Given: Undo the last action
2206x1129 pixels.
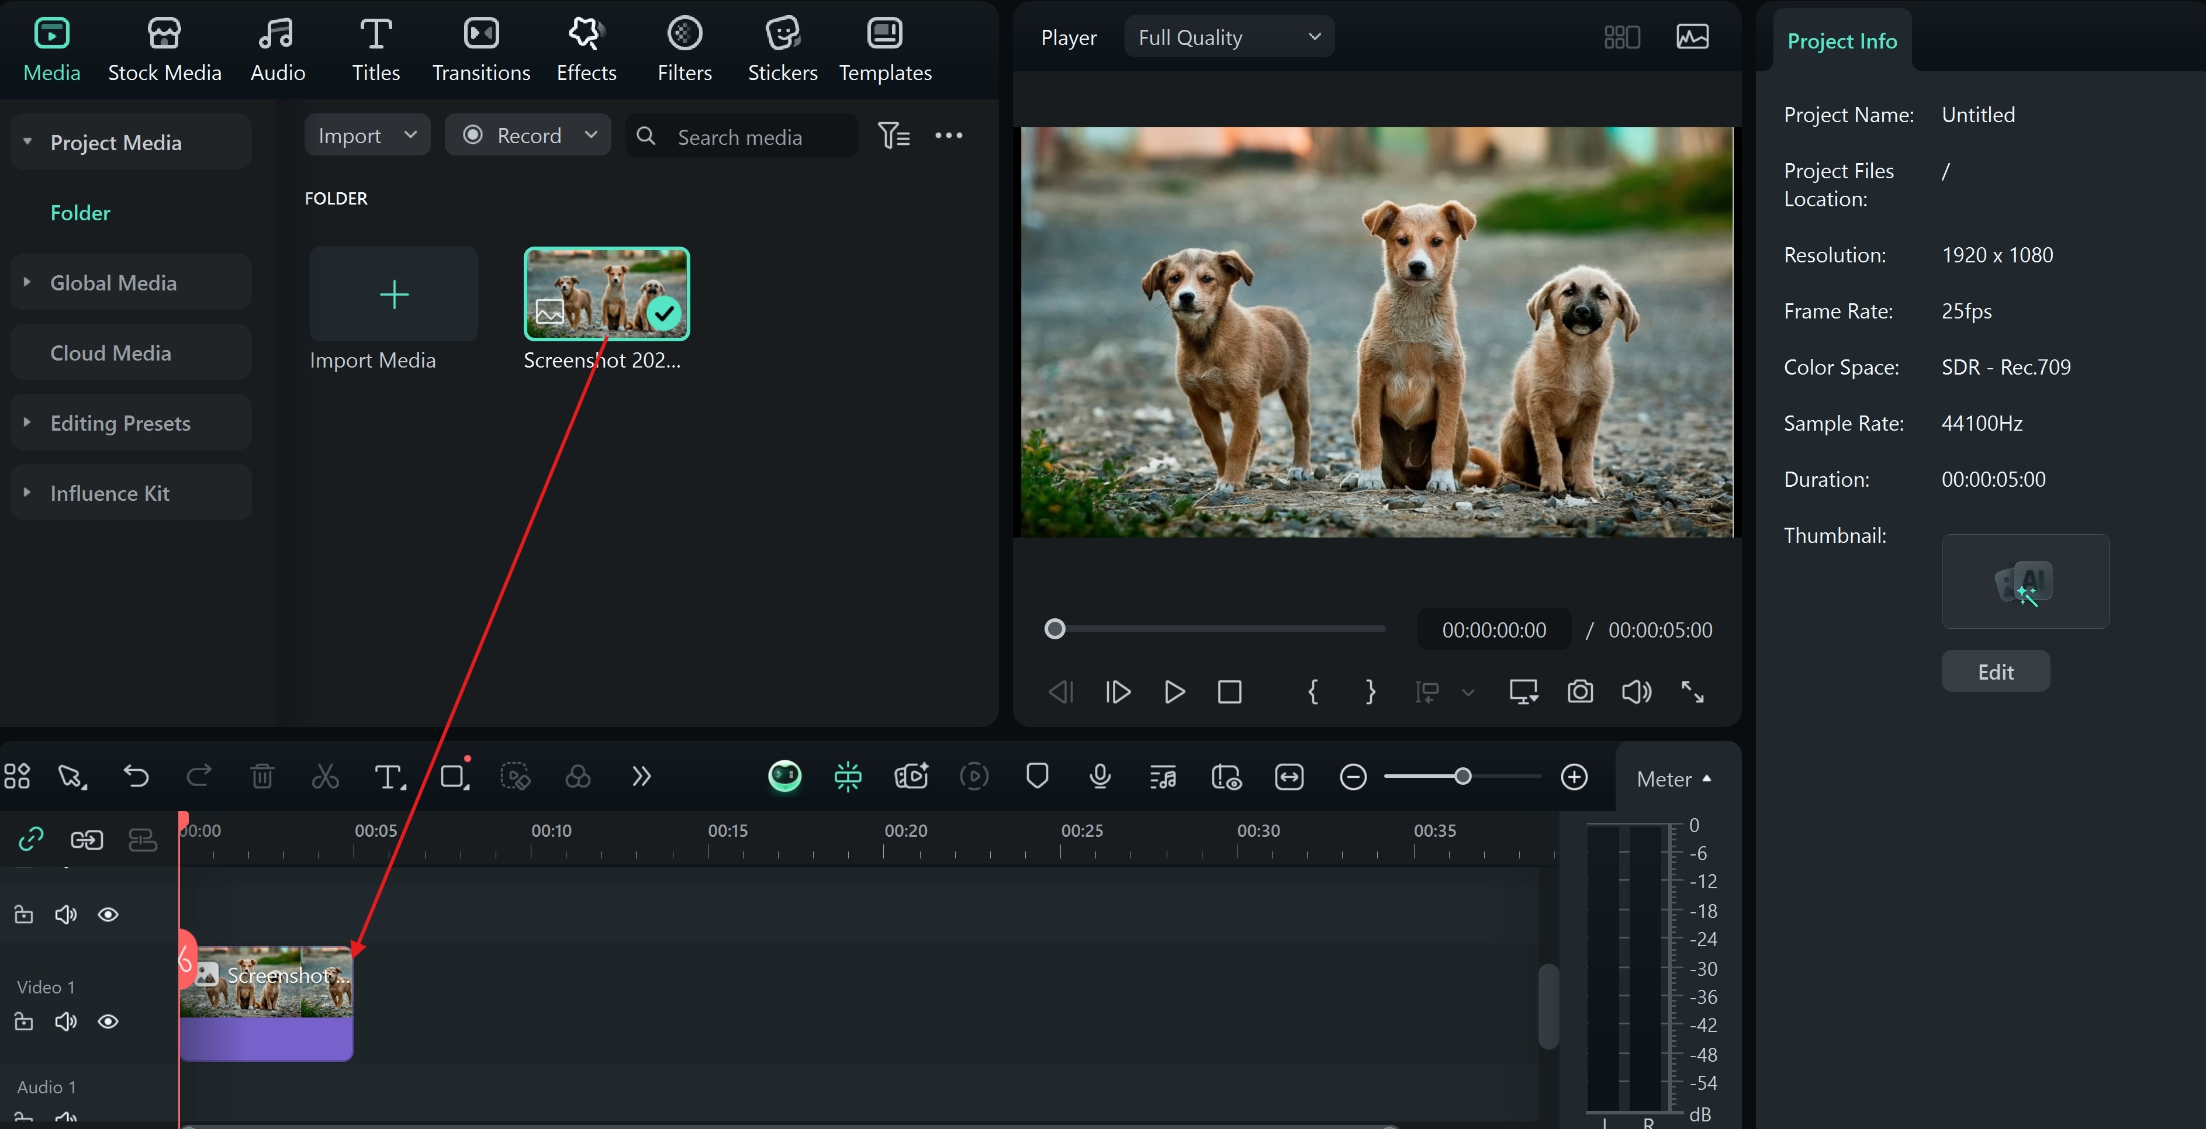Looking at the screenshot, I should [x=135, y=777].
